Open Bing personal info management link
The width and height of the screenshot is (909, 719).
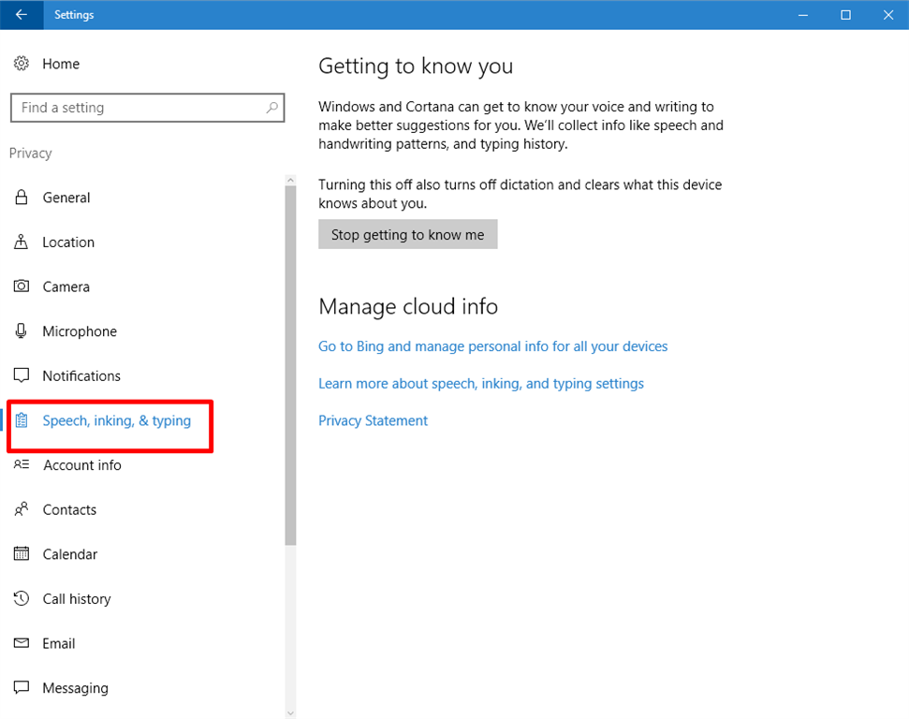click(492, 346)
